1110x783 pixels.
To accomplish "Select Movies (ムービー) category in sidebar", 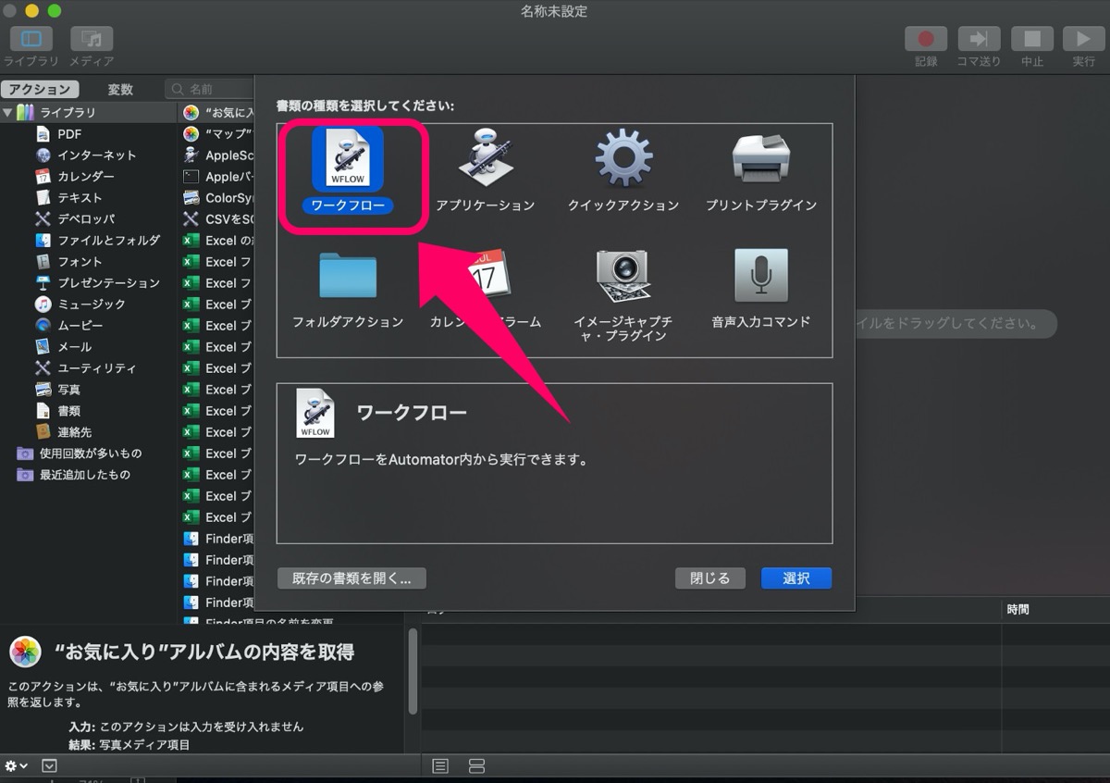I will (x=80, y=325).
